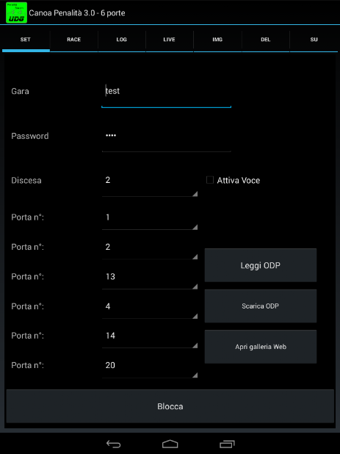This screenshot has height=454, width=340.
Task: Open the Discesa dropdown showing 2
Action: point(150,184)
